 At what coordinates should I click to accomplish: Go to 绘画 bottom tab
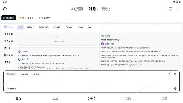pyautogui.click(x=55, y=99)
